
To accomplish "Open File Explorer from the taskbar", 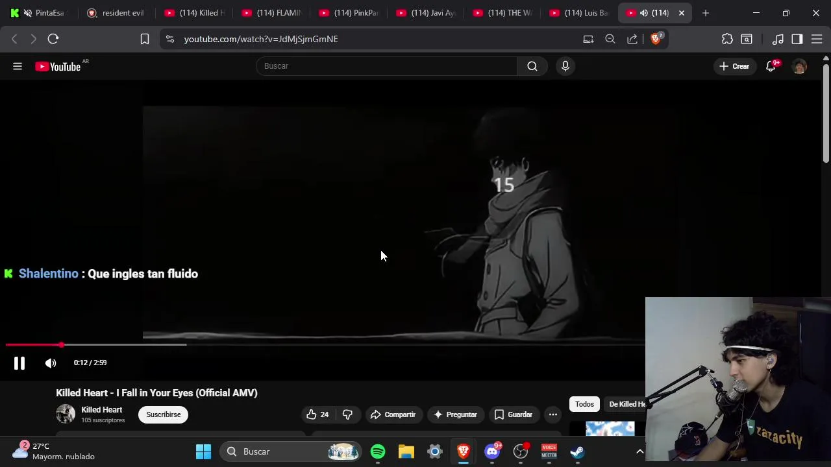I will (x=406, y=451).
